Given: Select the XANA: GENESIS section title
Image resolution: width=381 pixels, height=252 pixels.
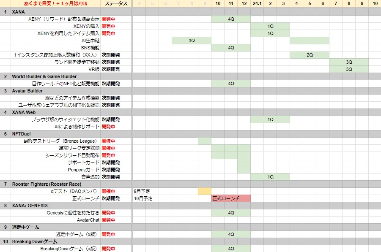Looking at the screenshot, I should 30,206.
